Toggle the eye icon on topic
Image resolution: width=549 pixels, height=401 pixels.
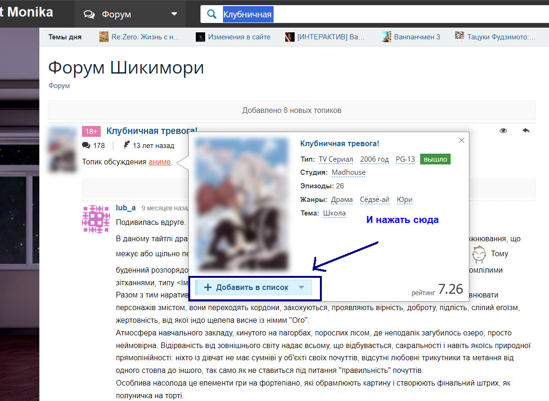(x=503, y=131)
